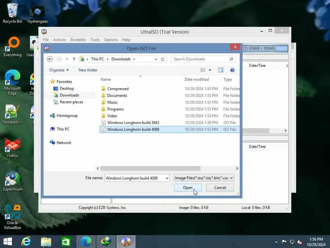Click the Search Downloads field

click(x=200, y=59)
